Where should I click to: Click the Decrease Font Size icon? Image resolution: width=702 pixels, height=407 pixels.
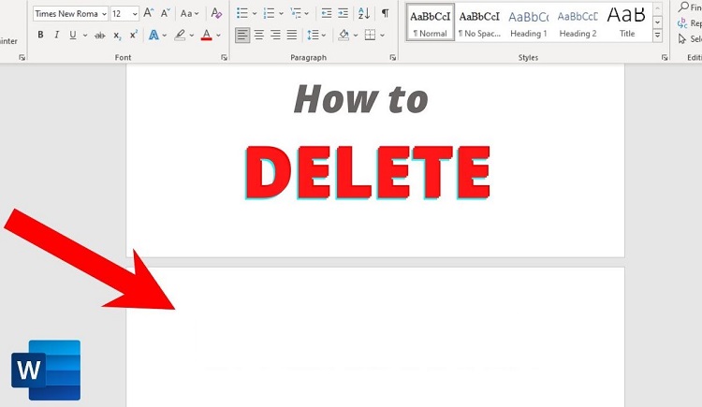pos(165,13)
